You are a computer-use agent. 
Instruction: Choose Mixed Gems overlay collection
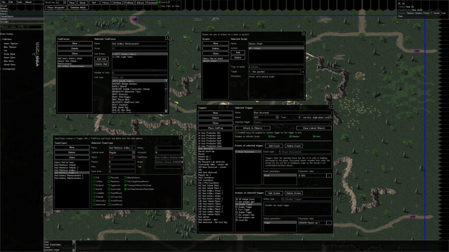point(10,65)
